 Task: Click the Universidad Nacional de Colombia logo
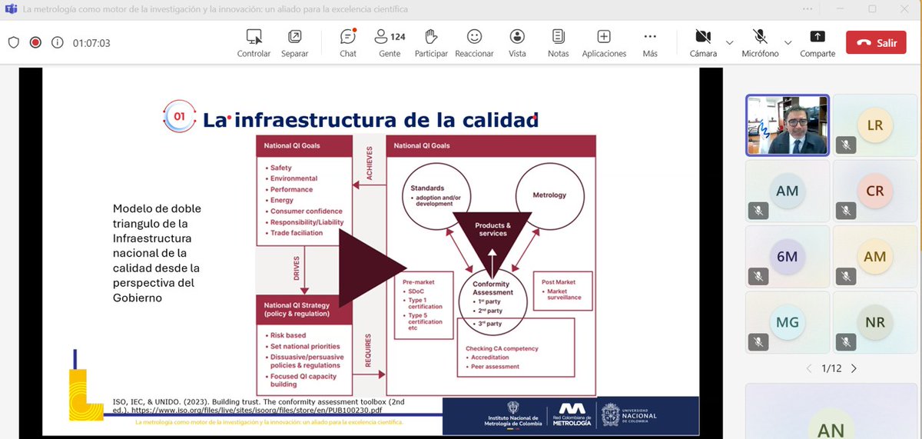click(x=630, y=415)
